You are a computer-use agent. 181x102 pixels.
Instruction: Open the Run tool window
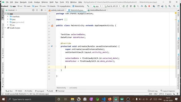pos(9,91)
